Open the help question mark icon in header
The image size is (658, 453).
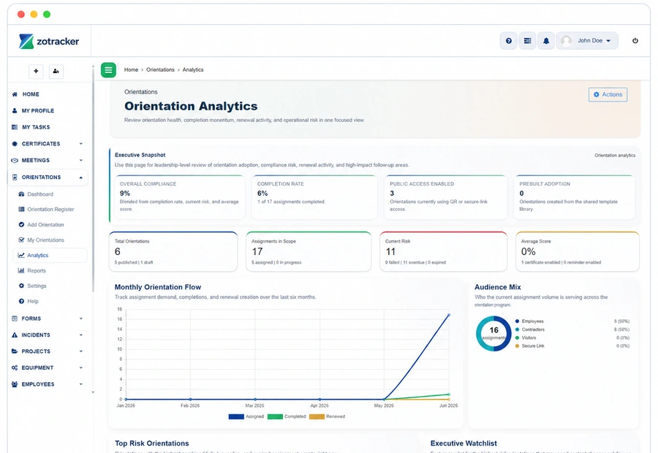pyautogui.click(x=509, y=41)
